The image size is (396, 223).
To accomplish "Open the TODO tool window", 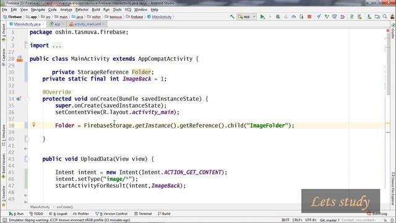I will pyautogui.click(x=36, y=214).
